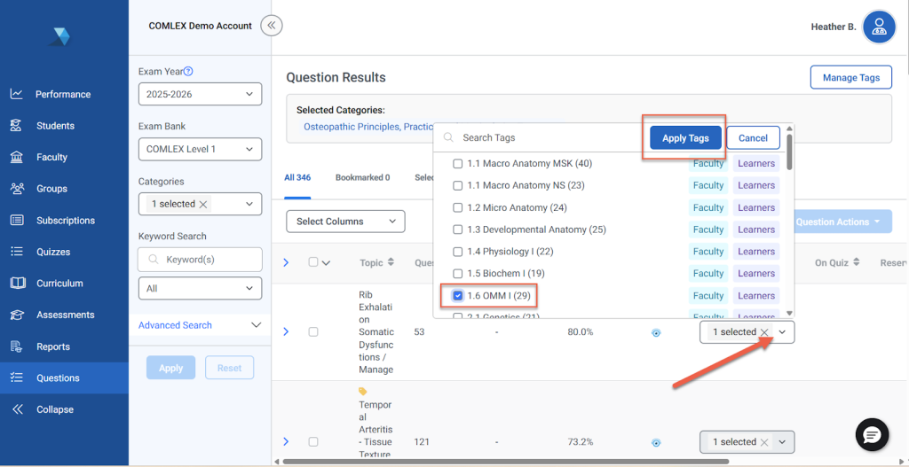
Task: Uncheck the 1.6 OMM I tag
Action: (458, 296)
